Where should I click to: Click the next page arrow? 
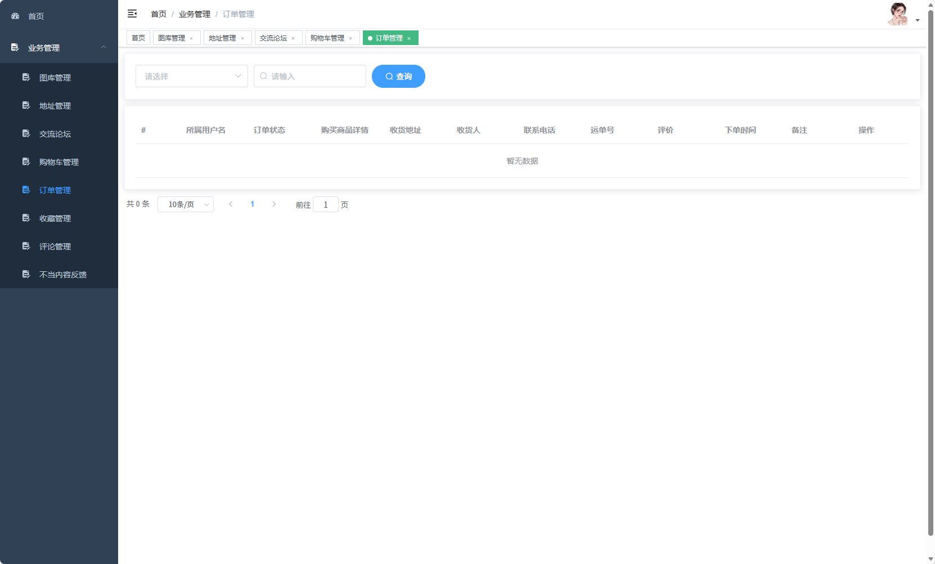[x=274, y=204]
